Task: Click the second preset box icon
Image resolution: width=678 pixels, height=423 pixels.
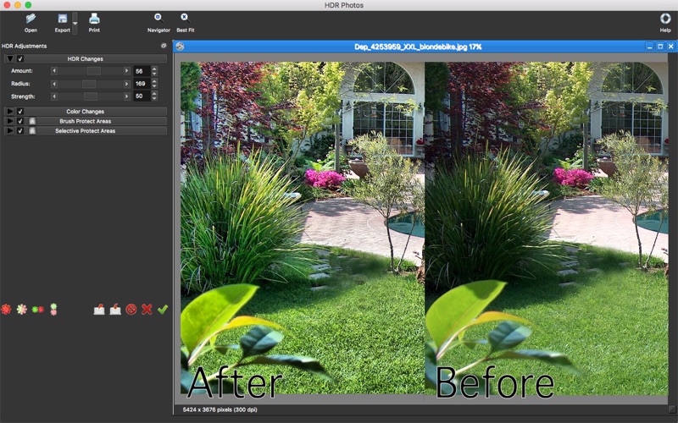Action: 115,309
